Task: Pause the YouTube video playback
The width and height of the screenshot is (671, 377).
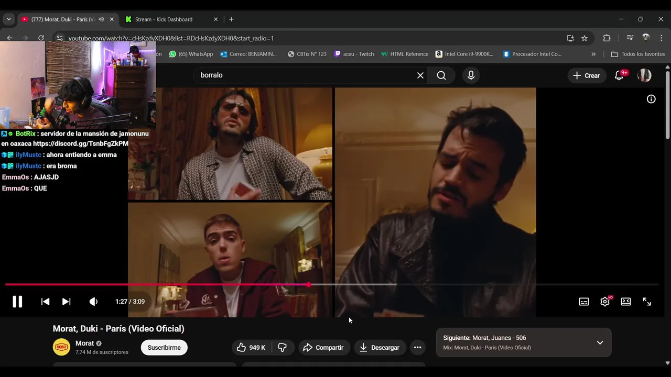Action: point(17,302)
